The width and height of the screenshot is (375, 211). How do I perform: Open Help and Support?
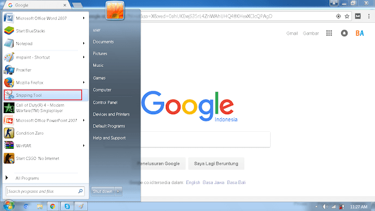109,138
